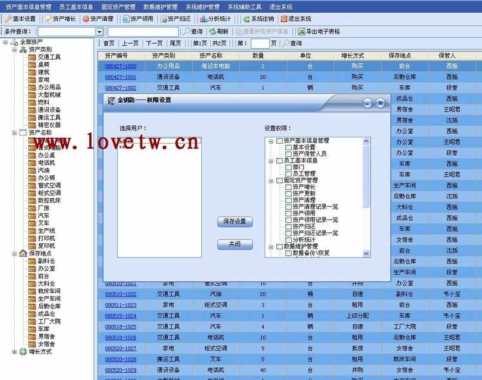Open 资产归还 from the toolbar
The width and height of the screenshot is (482, 380).
[163, 19]
